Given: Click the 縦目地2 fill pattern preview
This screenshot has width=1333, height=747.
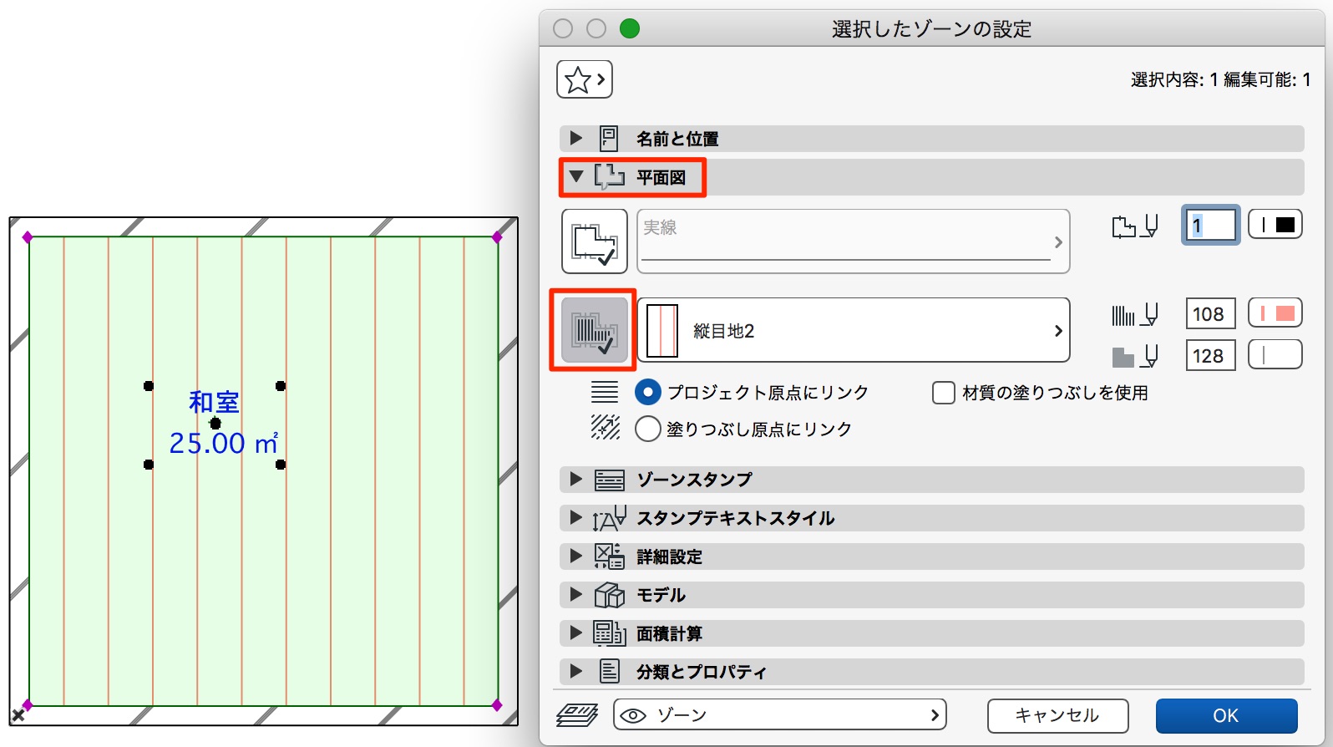Looking at the screenshot, I should (662, 331).
